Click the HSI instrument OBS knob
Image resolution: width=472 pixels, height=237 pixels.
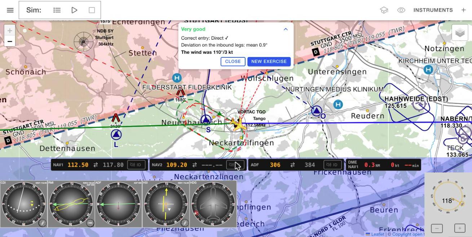[185, 223]
